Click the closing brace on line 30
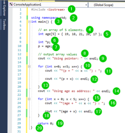This screenshot has height=133, width=125. coord(31,127)
